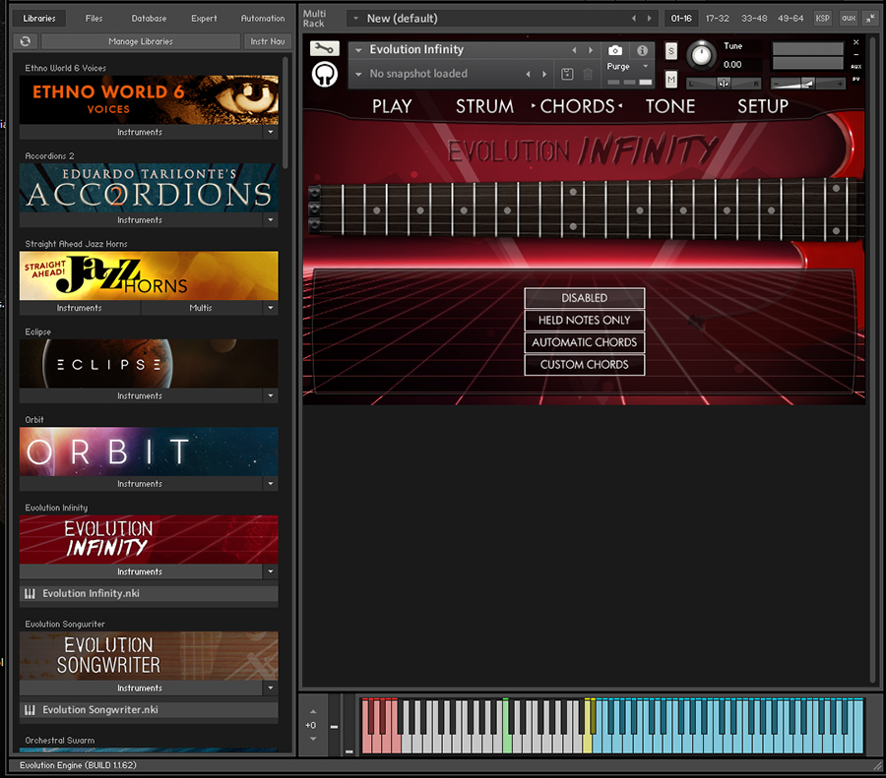
Task: Select next instrument arrow beside Evolution Infinity
Action: pyautogui.click(x=591, y=50)
